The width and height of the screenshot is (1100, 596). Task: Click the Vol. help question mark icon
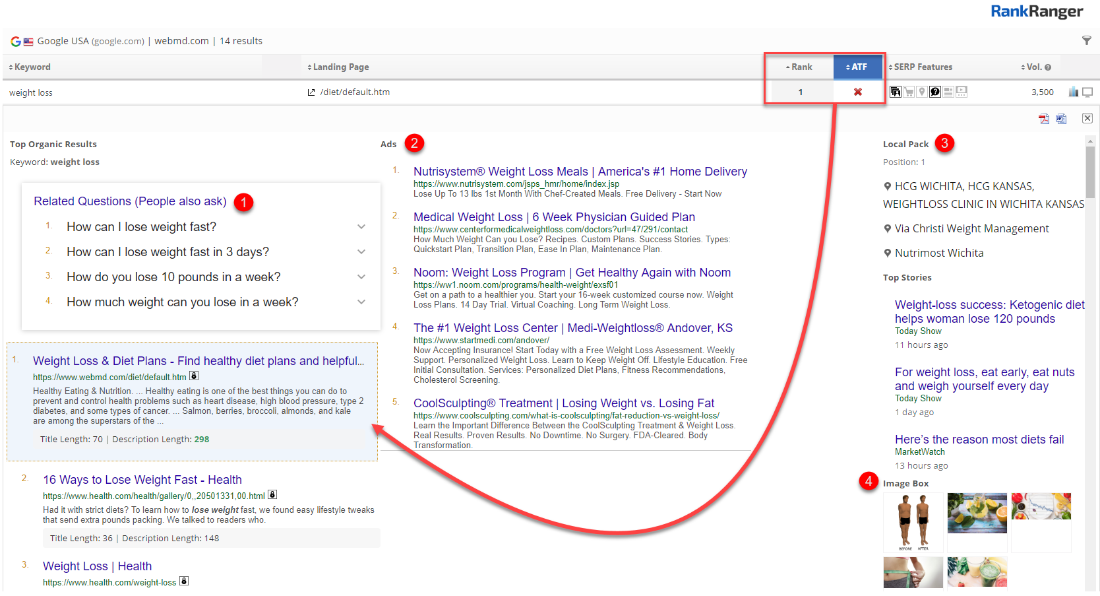click(1048, 67)
